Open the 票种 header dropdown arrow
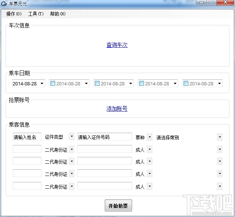 point(150,137)
